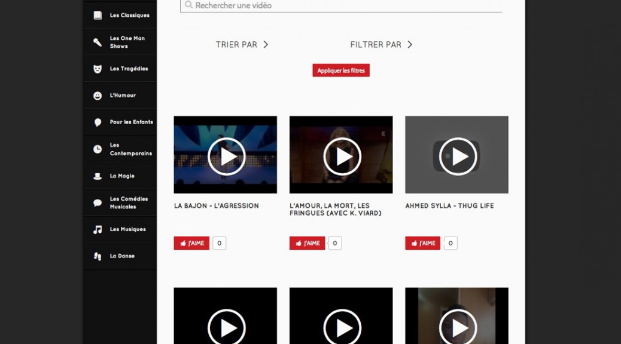Like the Ahmed Sylla - Thug Life video
Viewport: 621px width, 344px height.
pyautogui.click(x=422, y=243)
